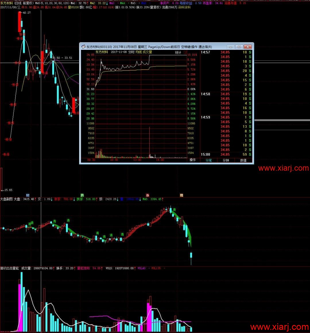Click the 09:30 time axis label
This screenshot has width=310, height=333.
point(91,160)
